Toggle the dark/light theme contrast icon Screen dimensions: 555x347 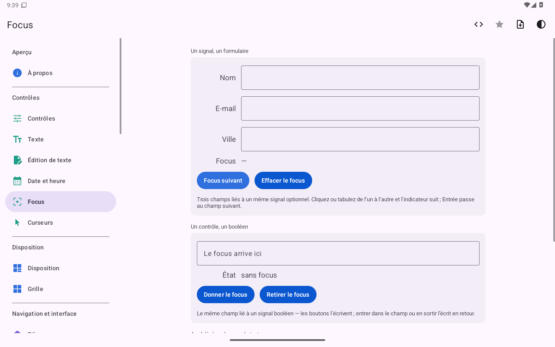click(541, 24)
